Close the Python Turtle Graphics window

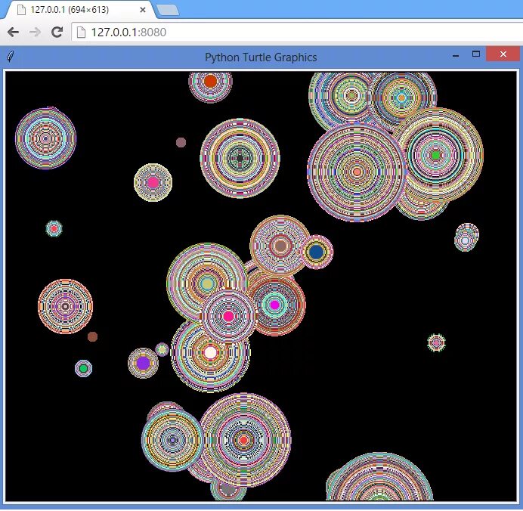(503, 54)
